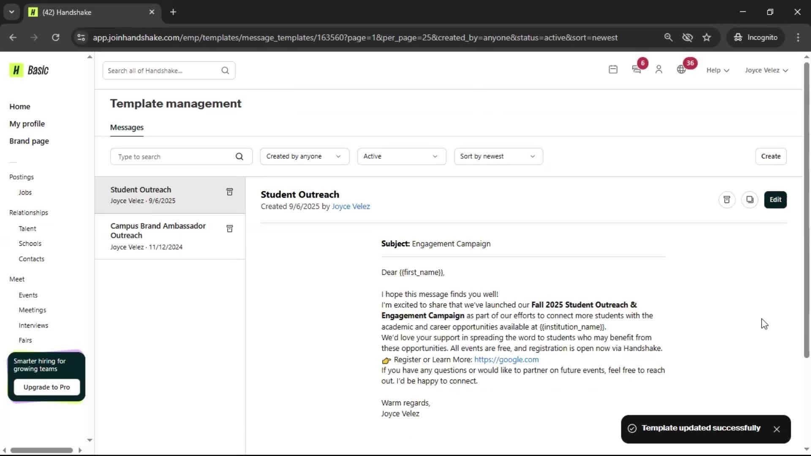The height and width of the screenshot is (456, 811).
Task: Click the Handshake Basic logo
Action: pyautogui.click(x=29, y=70)
